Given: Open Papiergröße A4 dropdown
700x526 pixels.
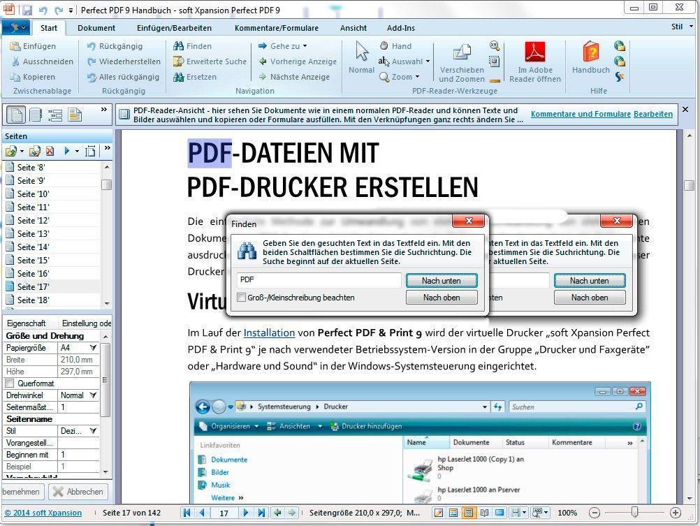Looking at the screenshot, I should pyautogui.click(x=93, y=347).
